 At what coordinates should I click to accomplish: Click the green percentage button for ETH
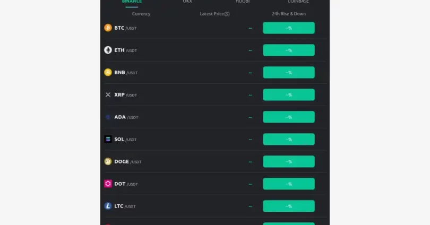tap(289, 50)
